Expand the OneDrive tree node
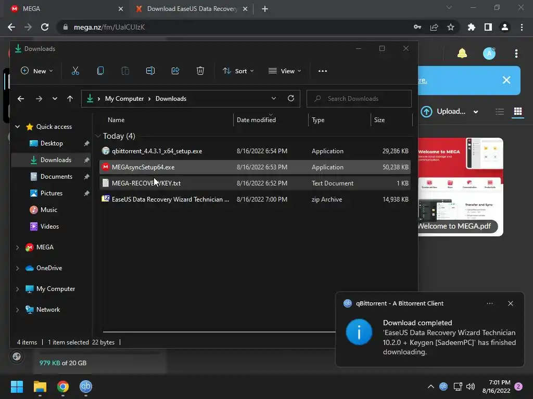Image resolution: width=533 pixels, height=399 pixels. (x=17, y=268)
